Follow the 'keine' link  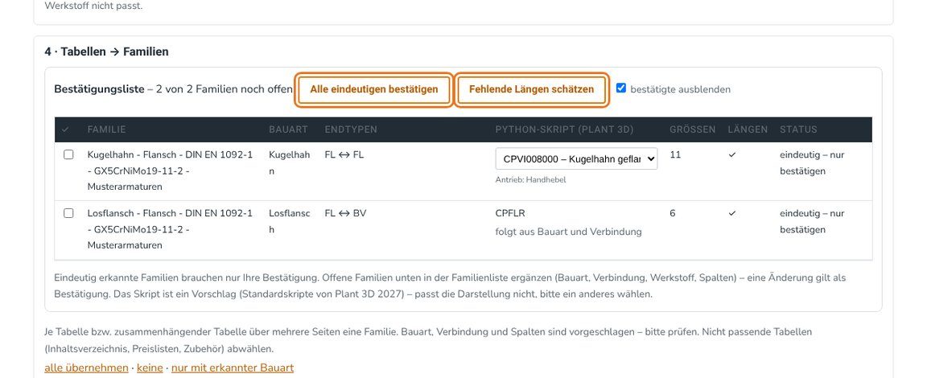(x=150, y=368)
